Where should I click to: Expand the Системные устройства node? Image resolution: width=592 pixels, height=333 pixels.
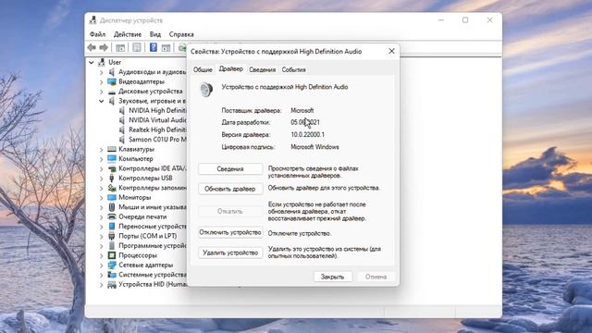(x=101, y=275)
